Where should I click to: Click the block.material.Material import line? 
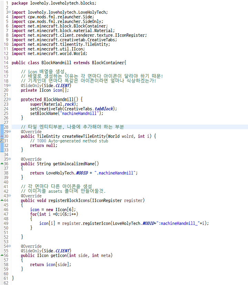tap(63, 31)
